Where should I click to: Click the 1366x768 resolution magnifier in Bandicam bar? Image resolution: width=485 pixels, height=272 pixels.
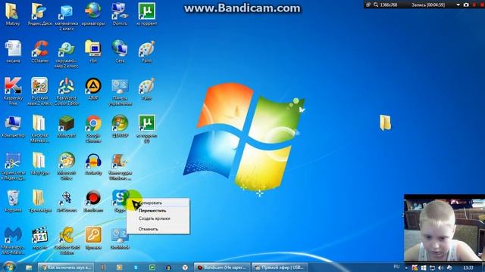click(x=376, y=5)
